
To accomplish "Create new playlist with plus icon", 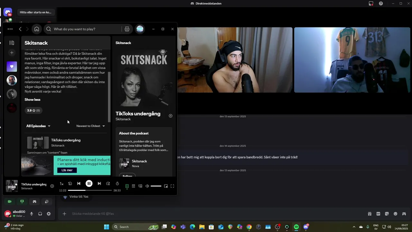I will [x=12, y=53].
